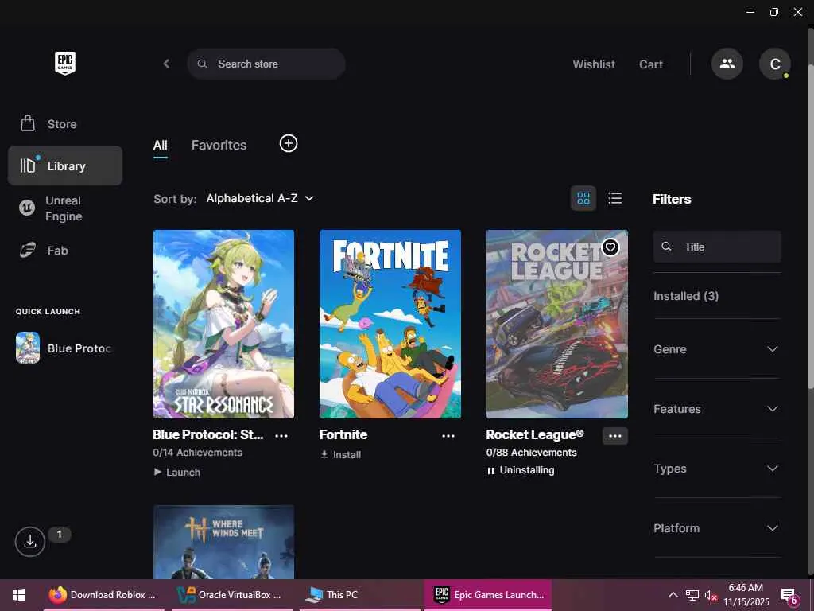This screenshot has width=814, height=611.
Task: Expand the Platform filter
Action: tap(717, 528)
